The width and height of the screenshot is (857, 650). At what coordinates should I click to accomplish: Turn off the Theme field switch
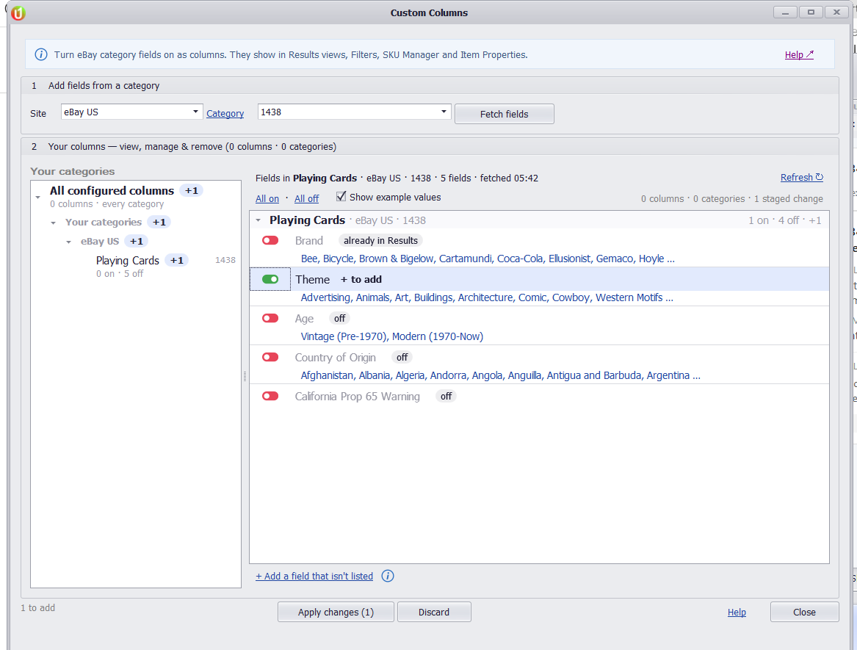(270, 279)
